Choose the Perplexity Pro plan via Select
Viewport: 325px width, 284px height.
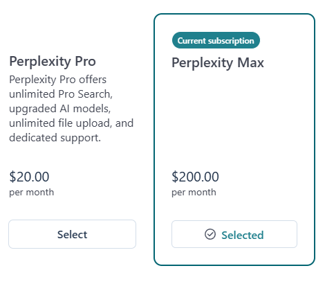pyautogui.click(x=72, y=234)
